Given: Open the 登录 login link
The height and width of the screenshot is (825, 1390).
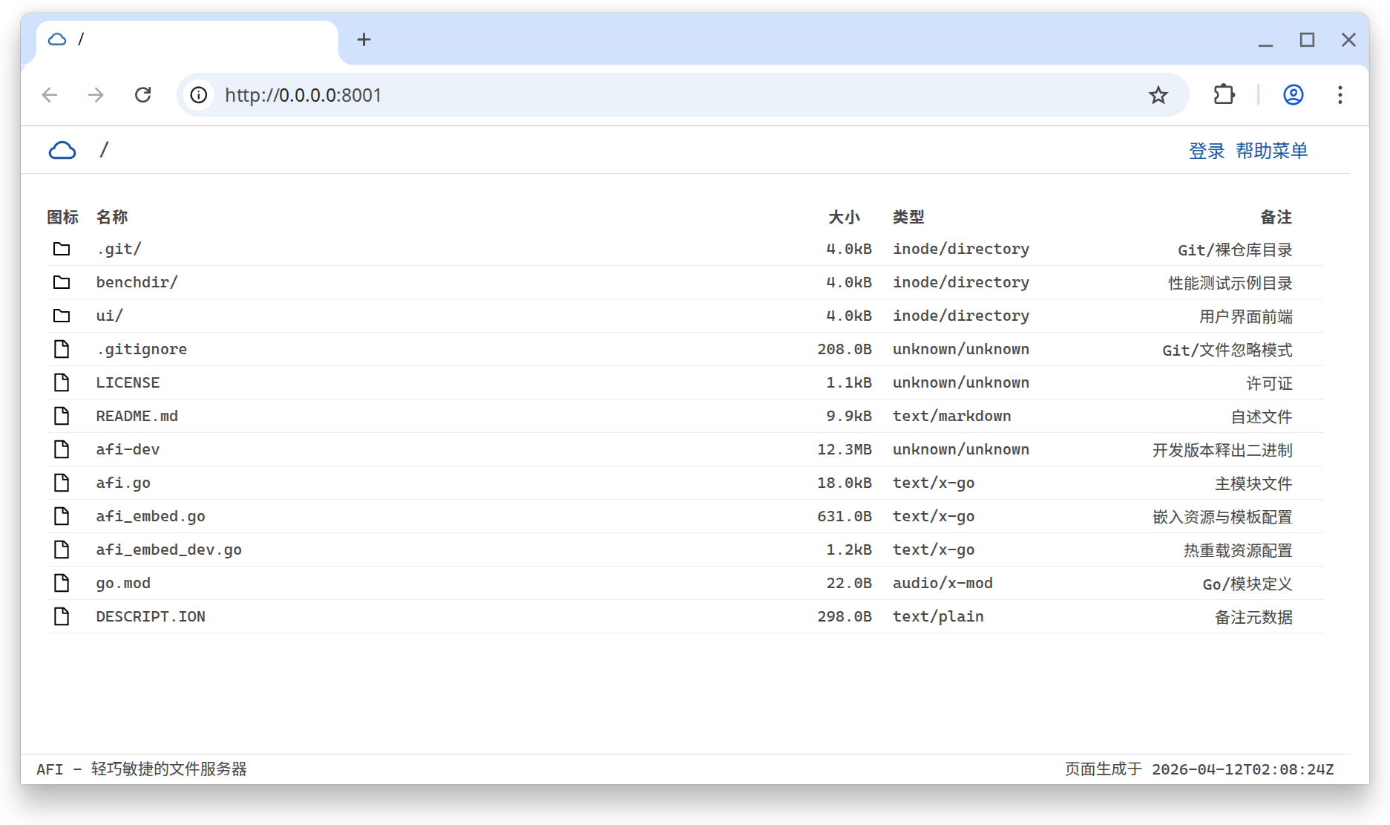Looking at the screenshot, I should pyautogui.click(x=1207, y=151).
